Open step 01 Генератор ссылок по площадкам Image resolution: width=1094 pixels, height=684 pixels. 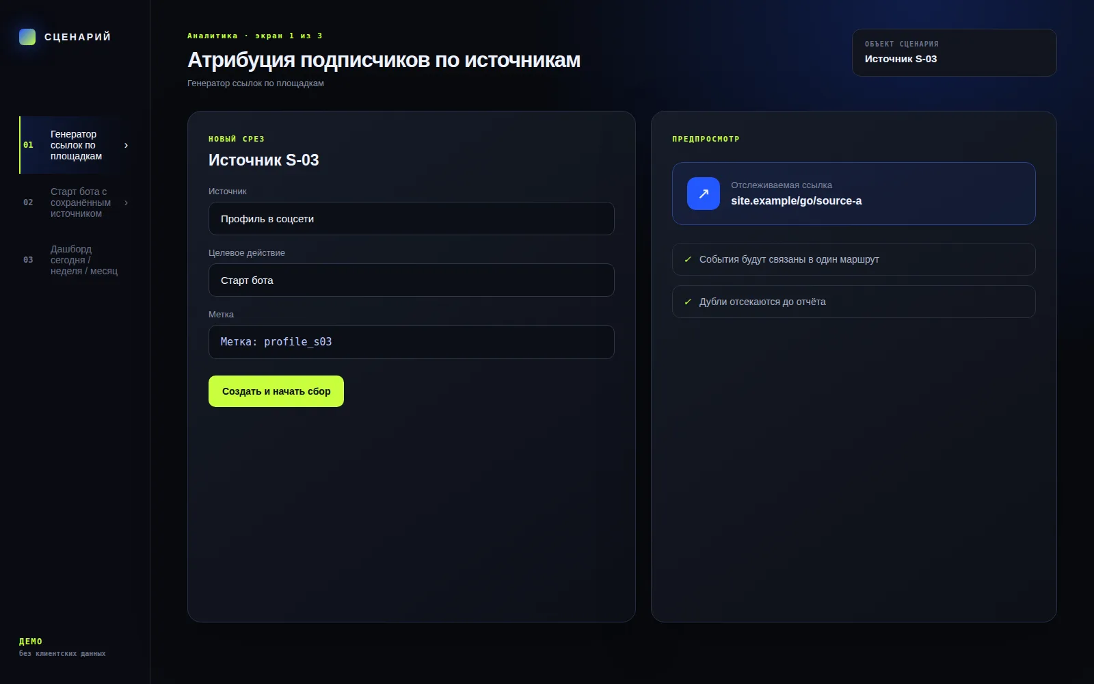click(76, 145)
